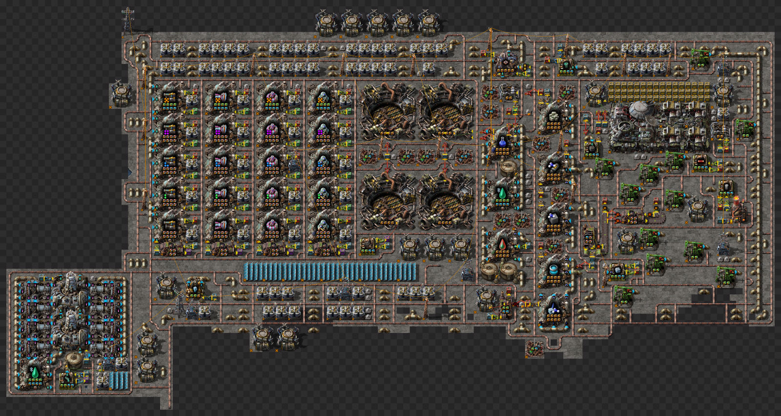The width and height of the screenshot is (781, 416).
Task: Select the single storage tank below the blue flask plant
Action: pos(509,168)
